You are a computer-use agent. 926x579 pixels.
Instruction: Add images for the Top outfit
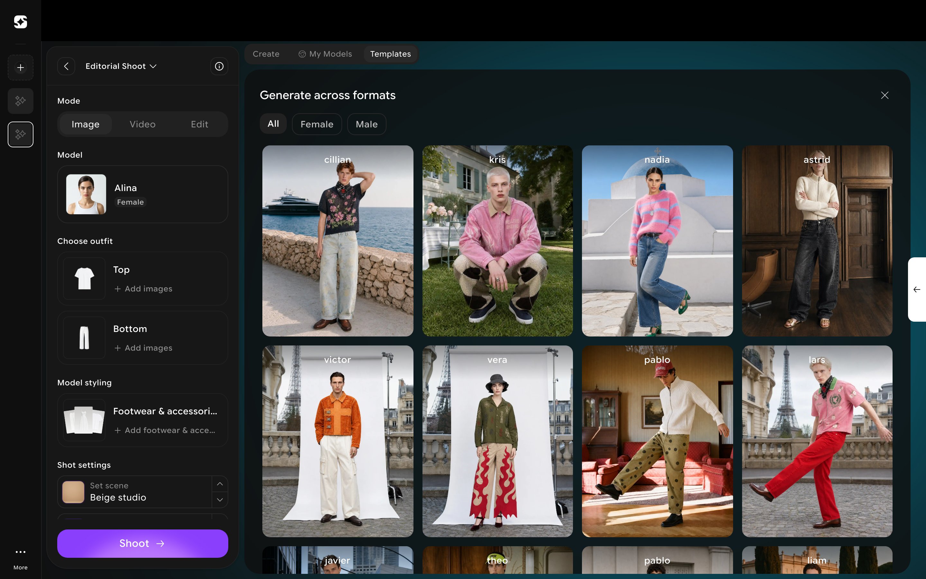(143, 289)
